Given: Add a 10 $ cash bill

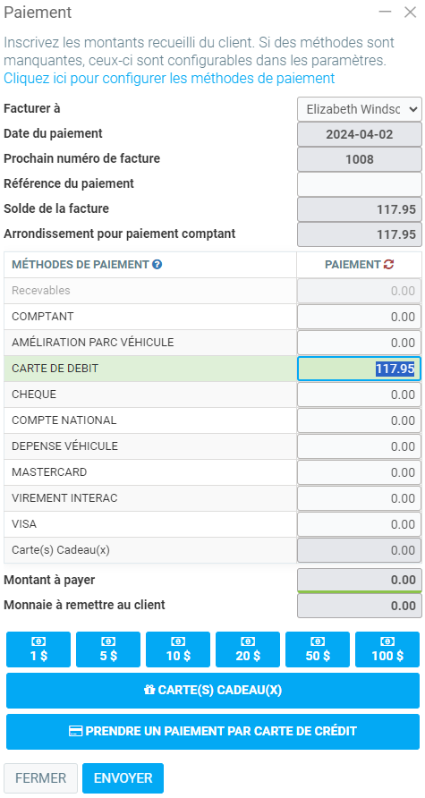Looking at the screenshot, I should tap(178, 649).
